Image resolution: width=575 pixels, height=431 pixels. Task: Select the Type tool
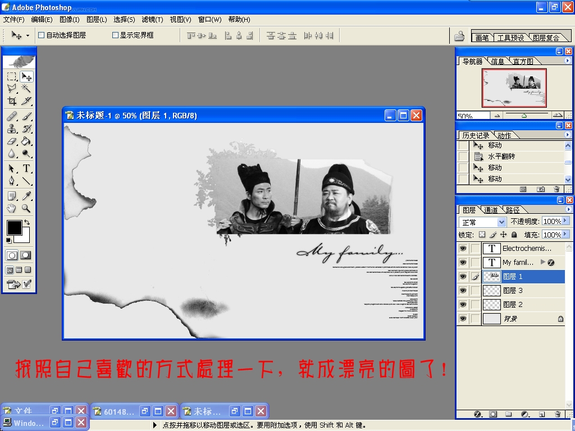coord(26,168)
